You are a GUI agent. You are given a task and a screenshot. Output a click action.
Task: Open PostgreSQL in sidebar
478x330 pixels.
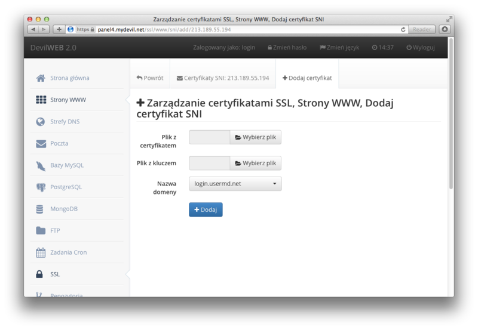pyautogui.click(x=77, y=187)
